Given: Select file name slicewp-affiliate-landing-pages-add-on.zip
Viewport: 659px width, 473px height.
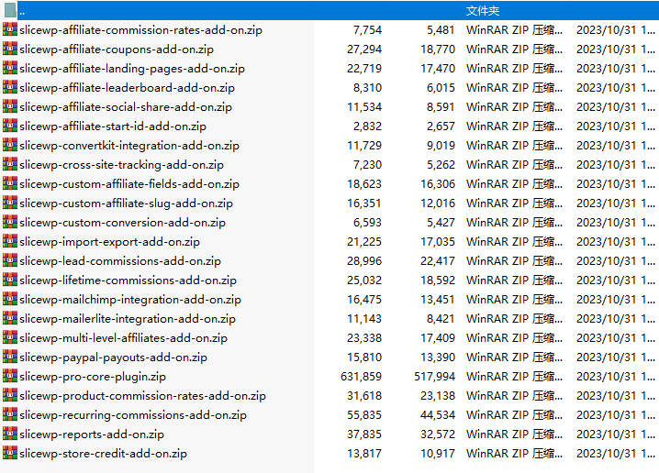Looking at the screenshot, I should click(x=132, y=69).
